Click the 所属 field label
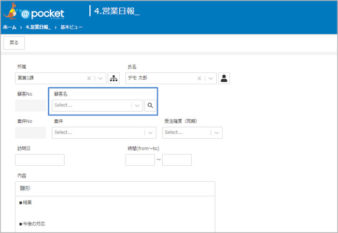Screen dimensions: 338x233 (22, 67)
